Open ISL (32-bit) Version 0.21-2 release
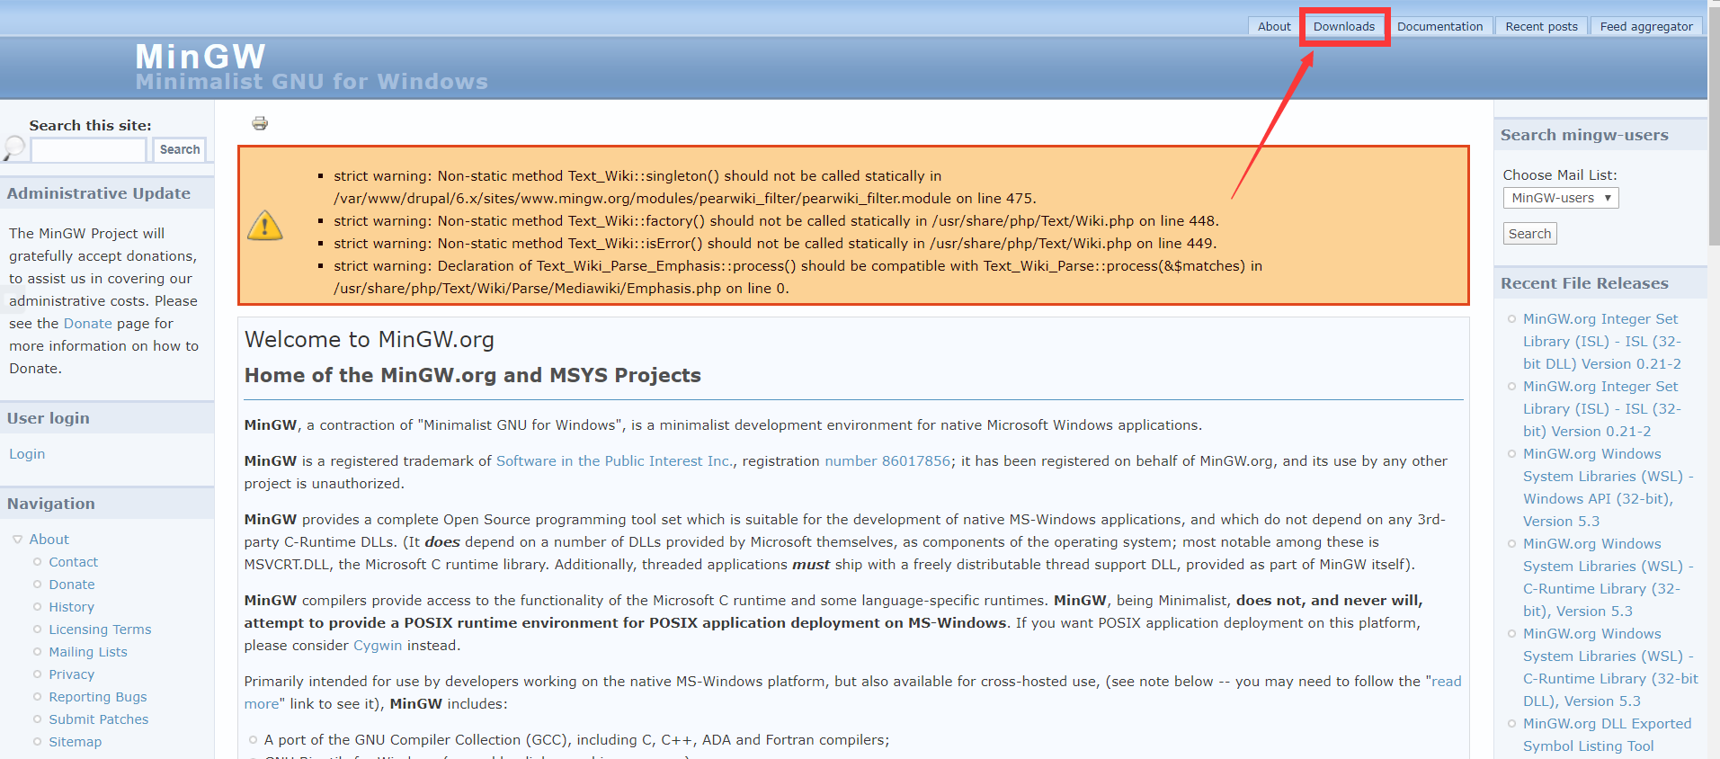This screenshot has width=1720, height=759. tap(1602, 408)
